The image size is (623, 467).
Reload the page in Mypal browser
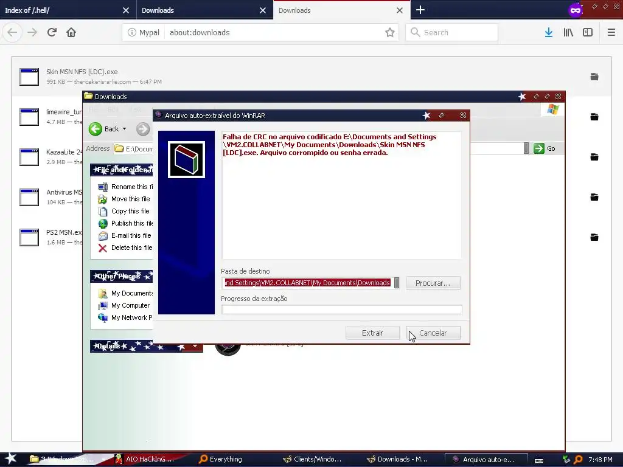point(52,32)
